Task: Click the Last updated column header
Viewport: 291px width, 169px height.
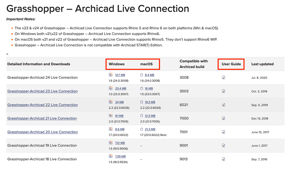Action: (x=262, y=64)
